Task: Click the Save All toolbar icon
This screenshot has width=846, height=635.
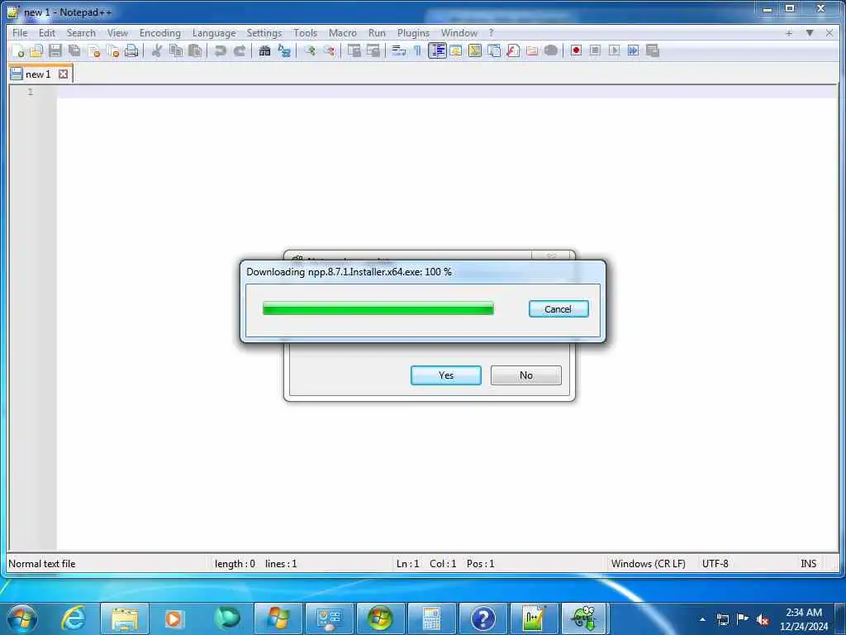Action: click(x=74, y=50)
